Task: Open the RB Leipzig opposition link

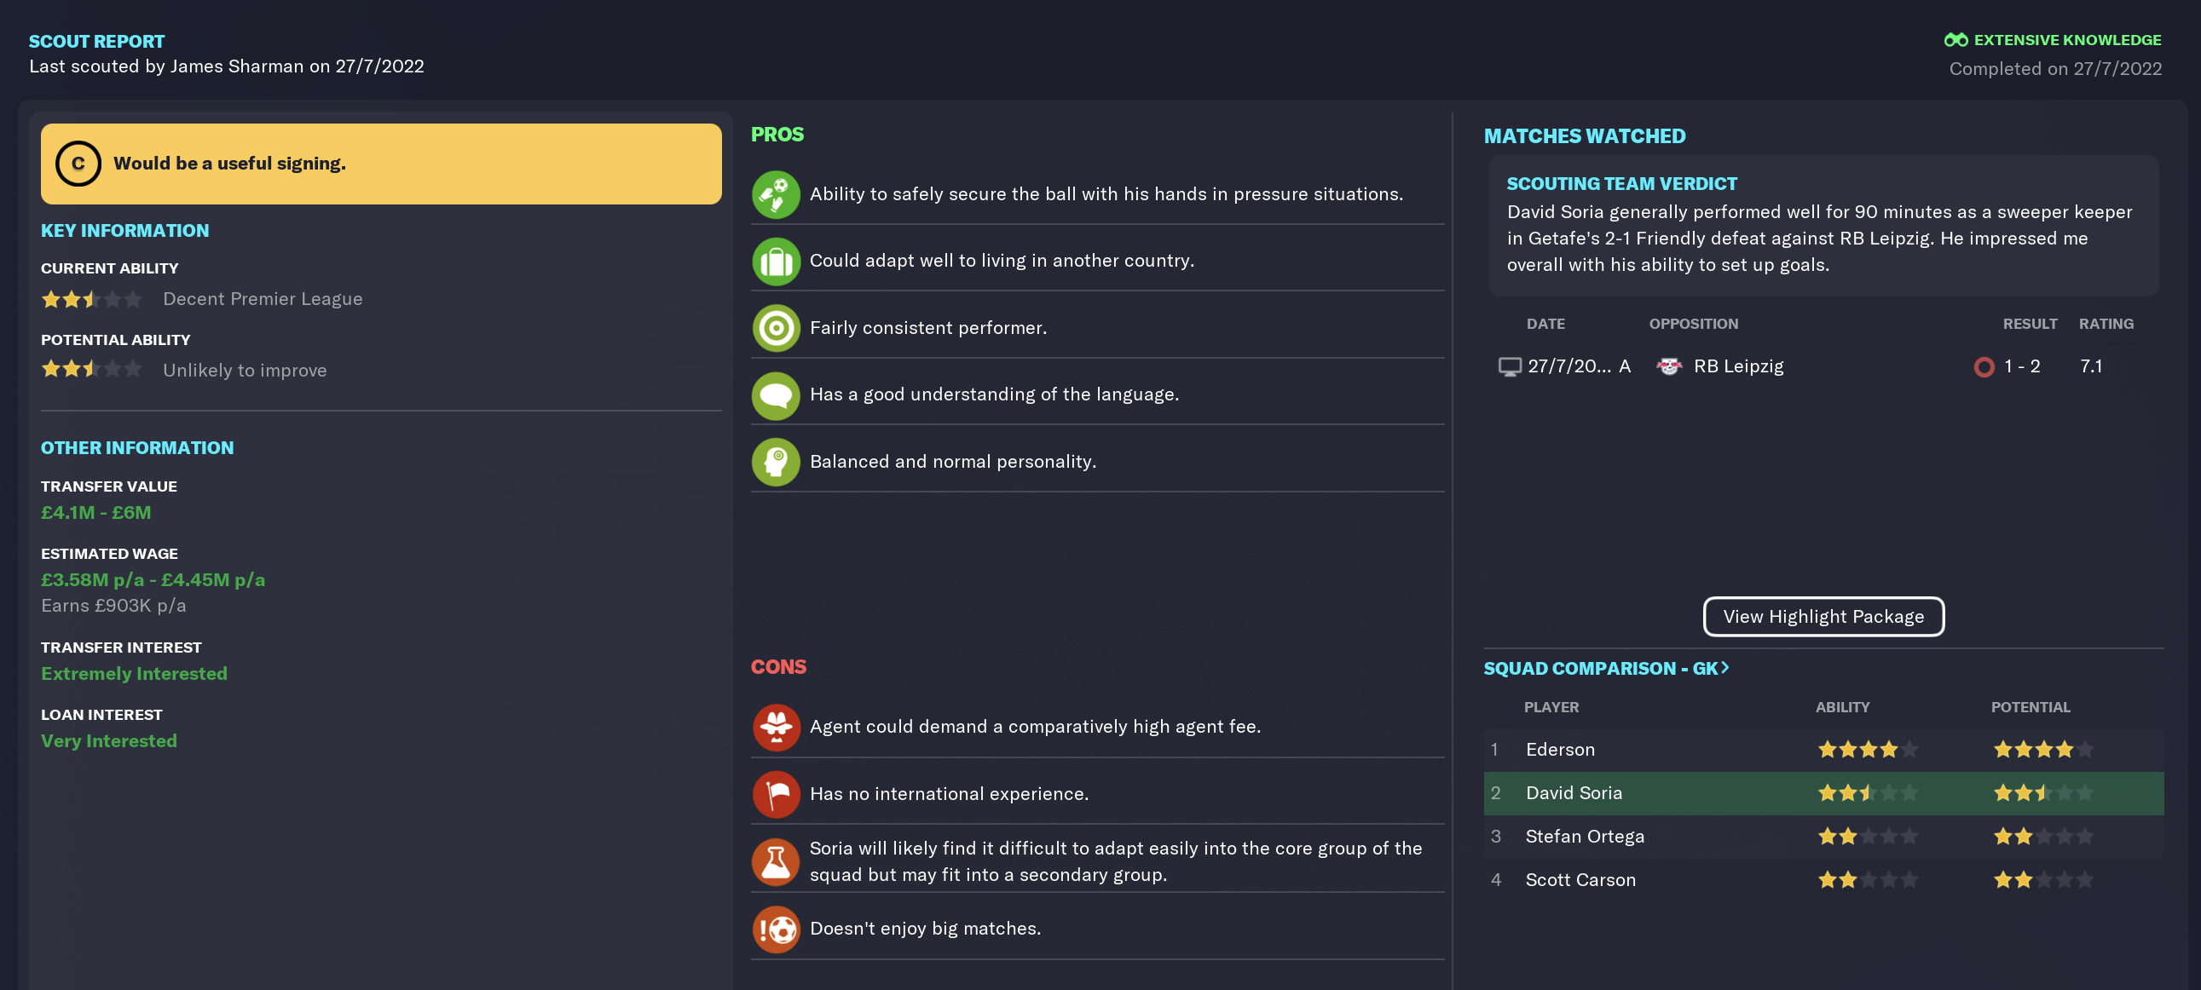Action: pyautogui.click(x=1738, y=366)
